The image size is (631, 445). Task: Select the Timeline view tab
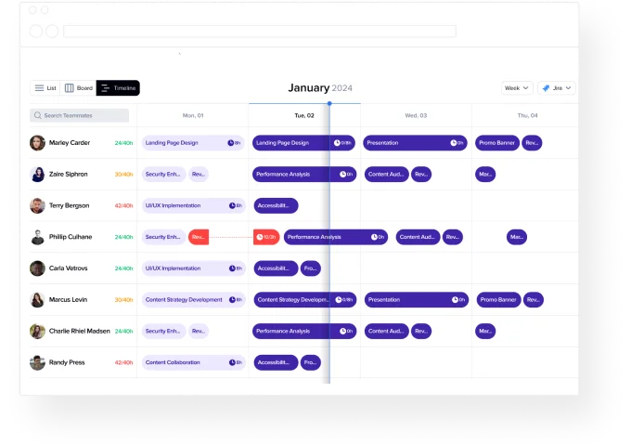pyautogui.click(x=118, y=87)
